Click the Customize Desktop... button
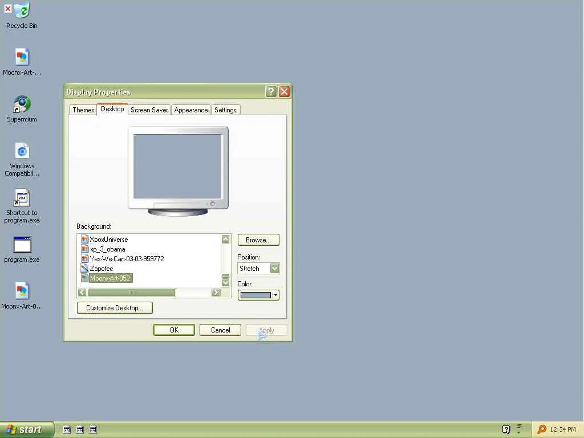584x438 pixels. [x=115, y=307]
